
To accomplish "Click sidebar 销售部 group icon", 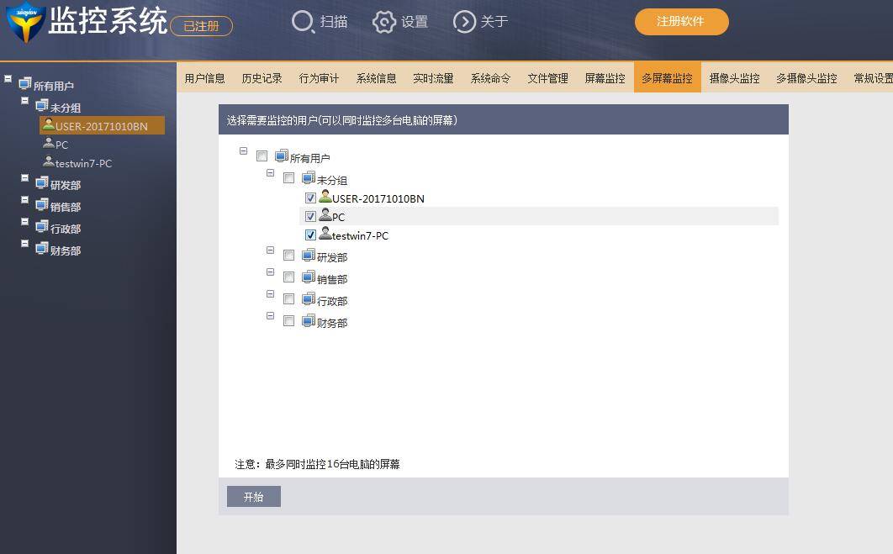I will [x=41, y=204].
